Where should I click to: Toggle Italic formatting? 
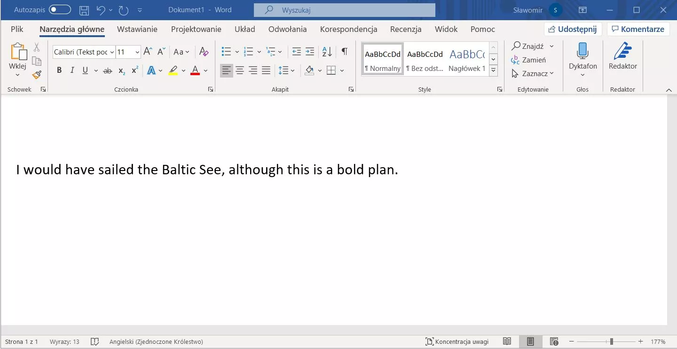tap(72, 70)
